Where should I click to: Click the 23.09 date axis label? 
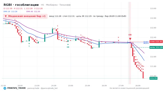37,85
